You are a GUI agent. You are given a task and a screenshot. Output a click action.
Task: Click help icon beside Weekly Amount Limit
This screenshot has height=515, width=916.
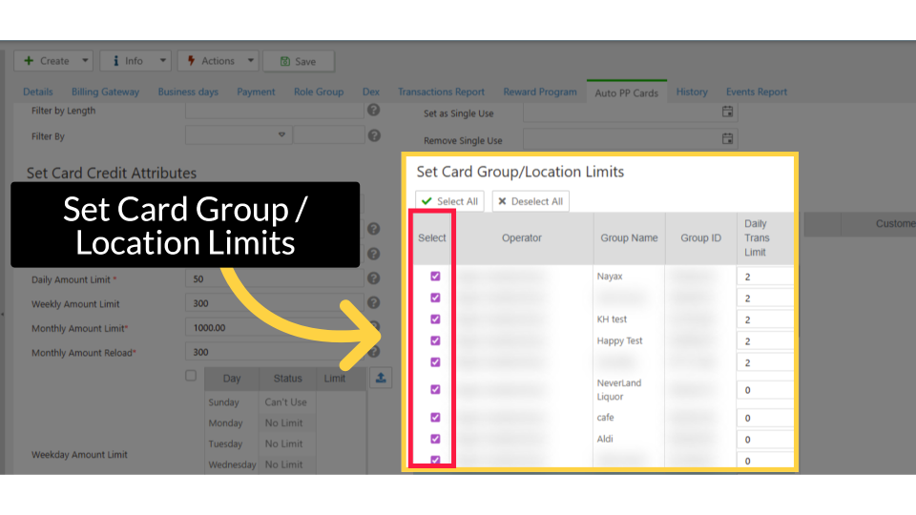[374, 302]
